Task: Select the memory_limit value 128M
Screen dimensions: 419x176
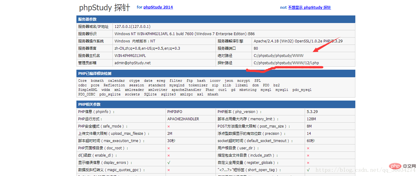Action: coord(311,119)
